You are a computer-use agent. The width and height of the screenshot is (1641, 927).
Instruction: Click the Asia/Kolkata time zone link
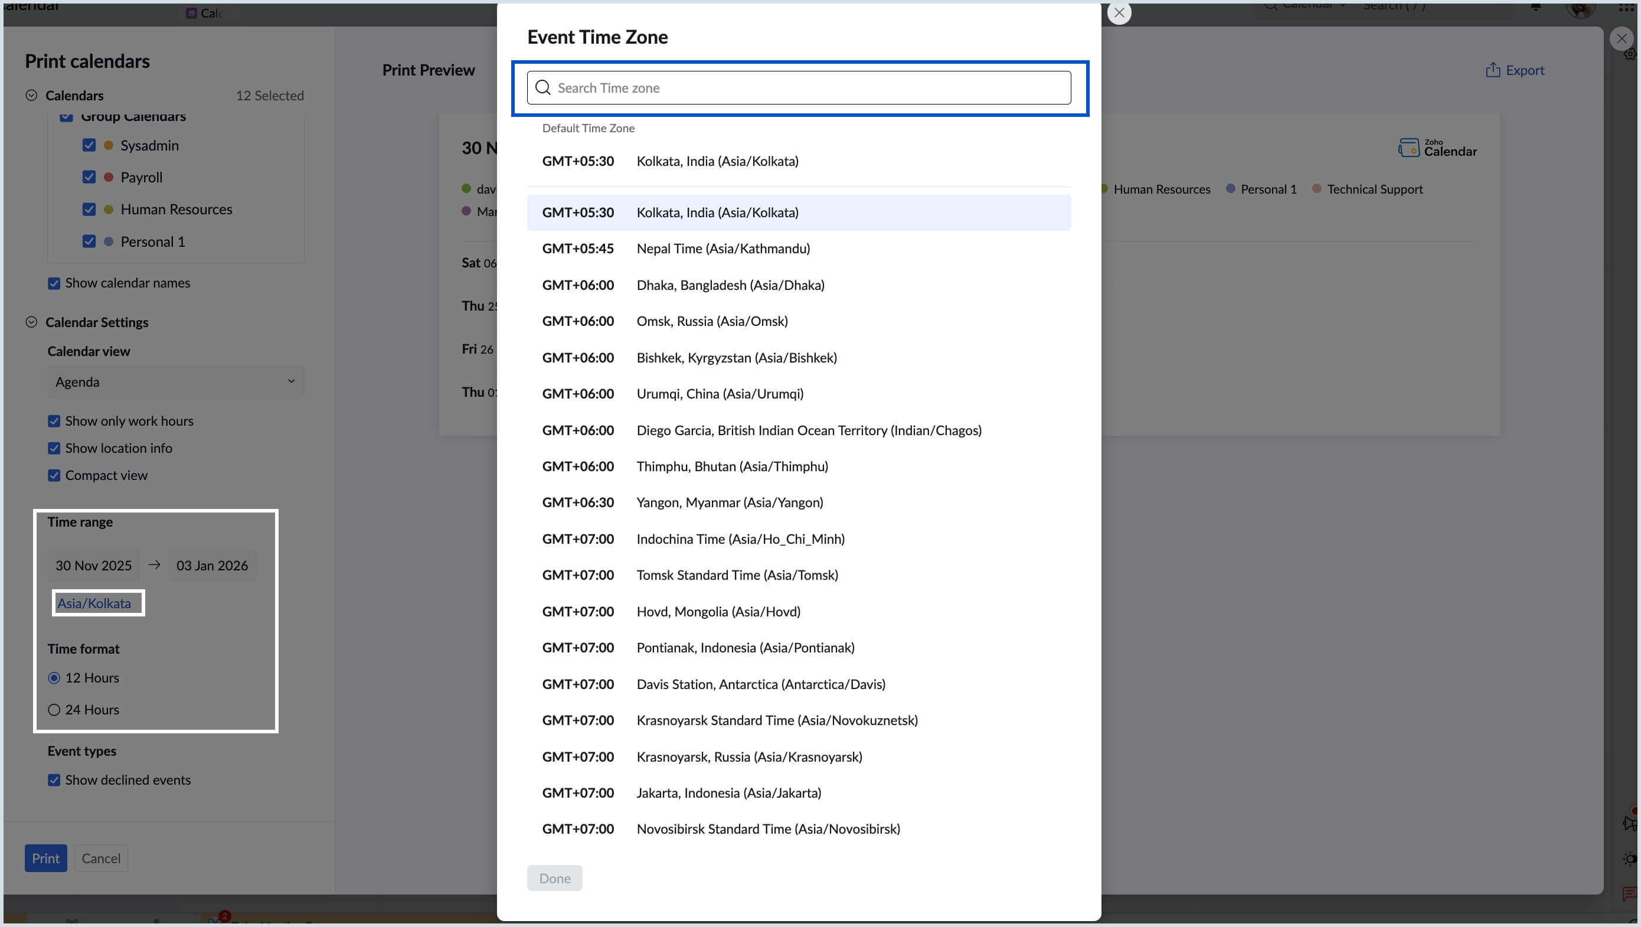click(x=94, y=603)
